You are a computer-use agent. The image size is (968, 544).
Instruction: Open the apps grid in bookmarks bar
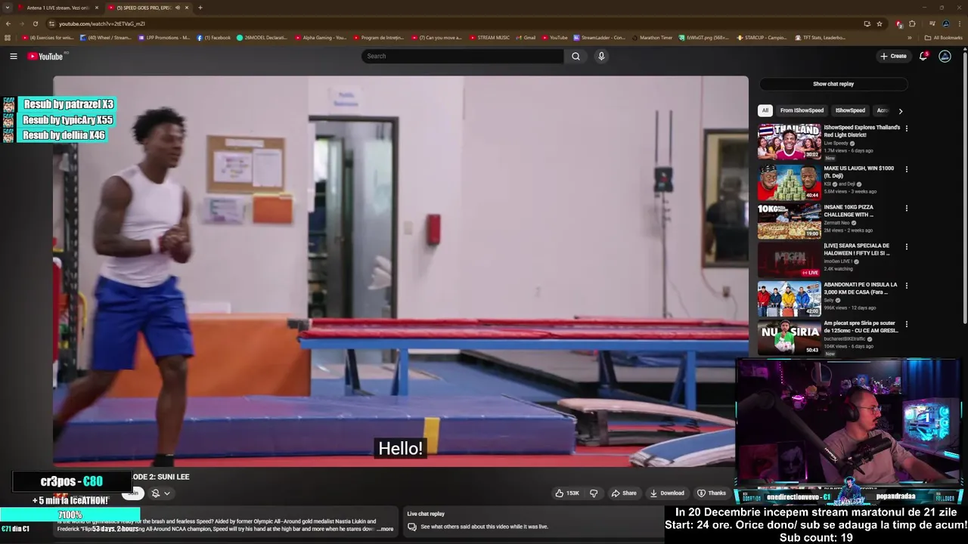[x=8, y=38]
